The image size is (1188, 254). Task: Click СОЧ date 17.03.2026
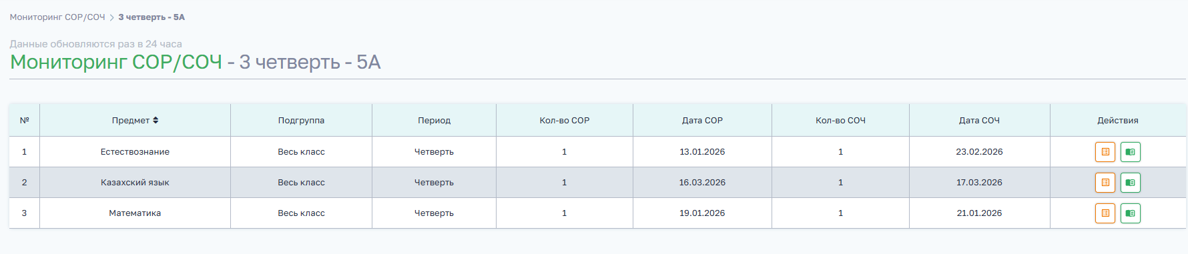click(979, 183)
